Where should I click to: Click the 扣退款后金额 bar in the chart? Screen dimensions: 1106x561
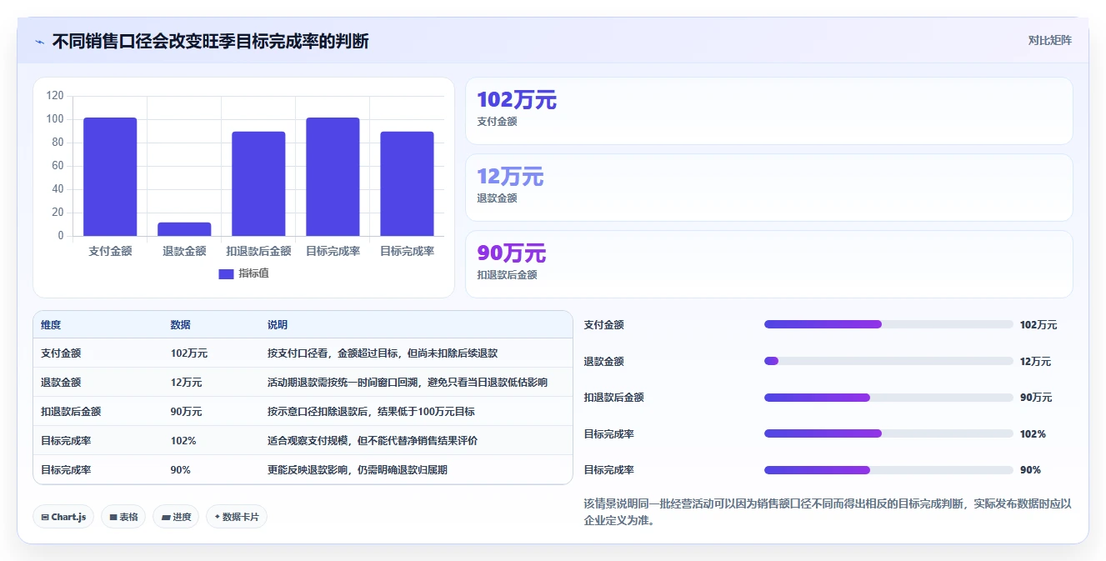pyautogui.click(x=258, y=183)
